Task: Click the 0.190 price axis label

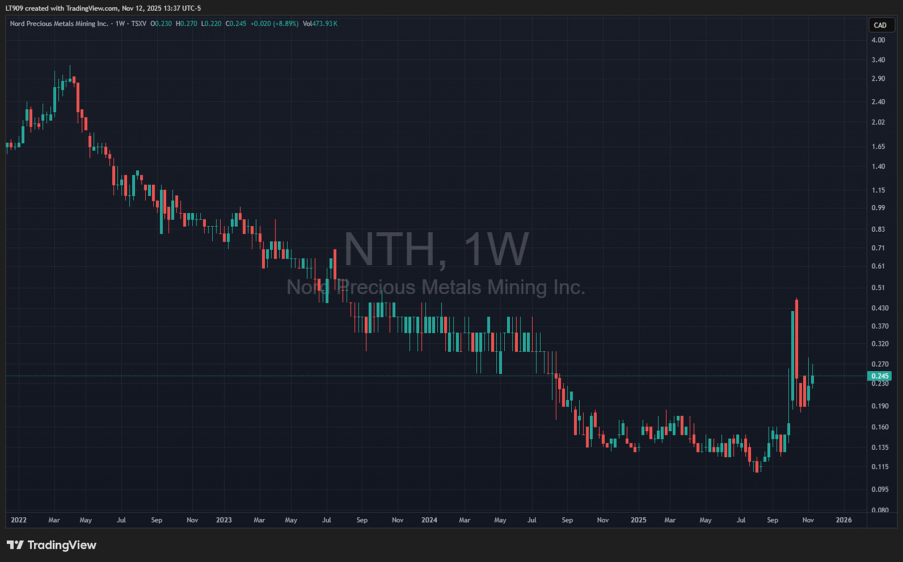Action: [x=880, y=406]
